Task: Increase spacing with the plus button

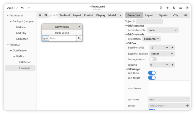Action: [x=172, y=65]
